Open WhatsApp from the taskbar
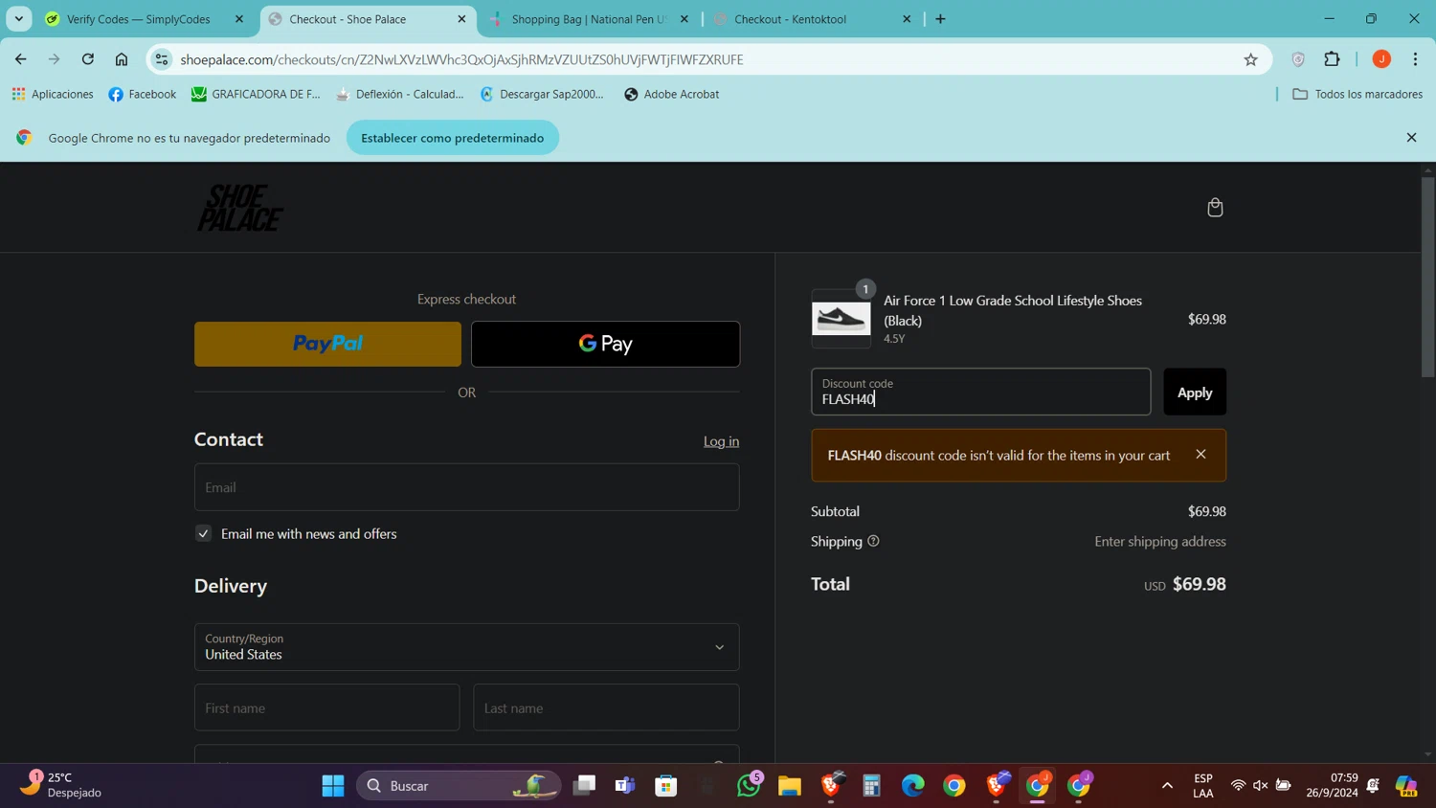The width and height of the screenshot is (1436, 808). point(749,786)
